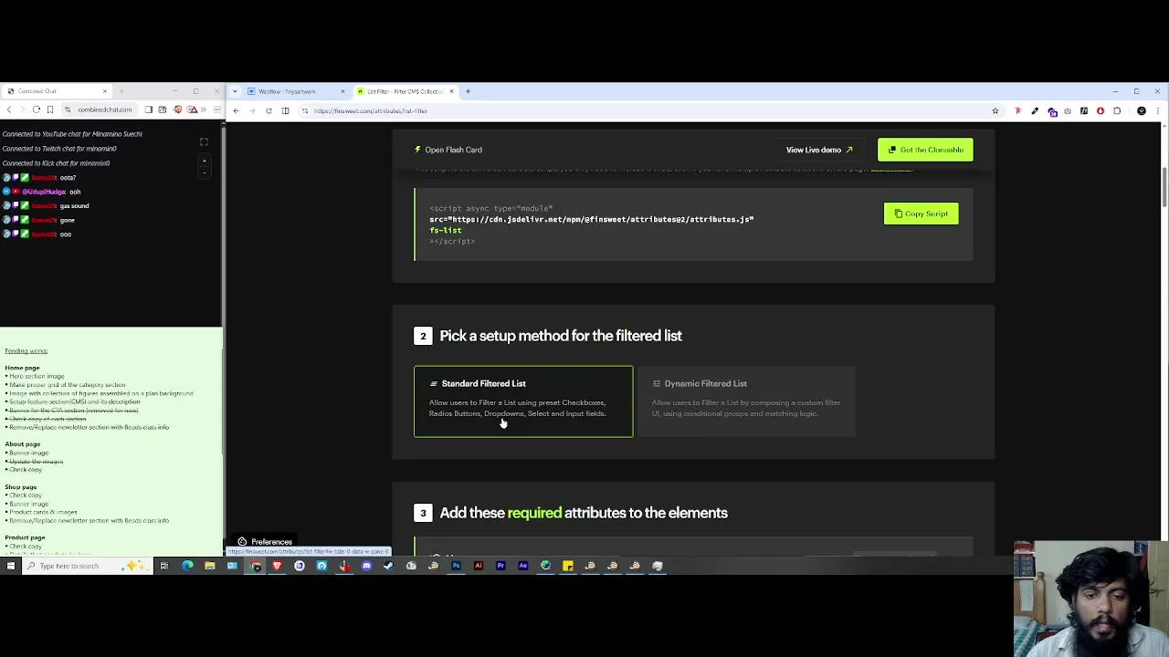Open After Effects from the taskbar
Screen dimensions: 1169x657
point(522,566)
